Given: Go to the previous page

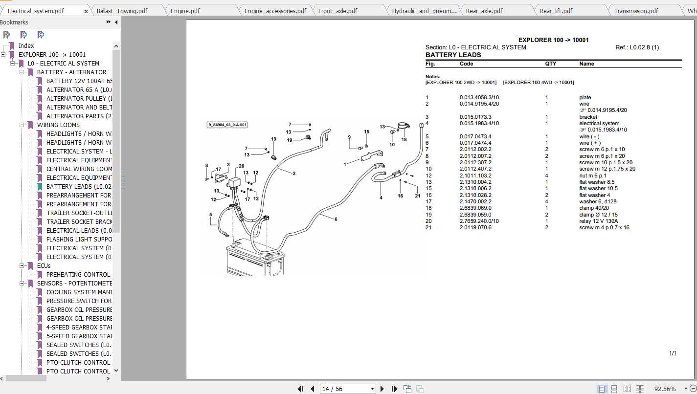Looking at the screenshot, I should pos(312,389).
